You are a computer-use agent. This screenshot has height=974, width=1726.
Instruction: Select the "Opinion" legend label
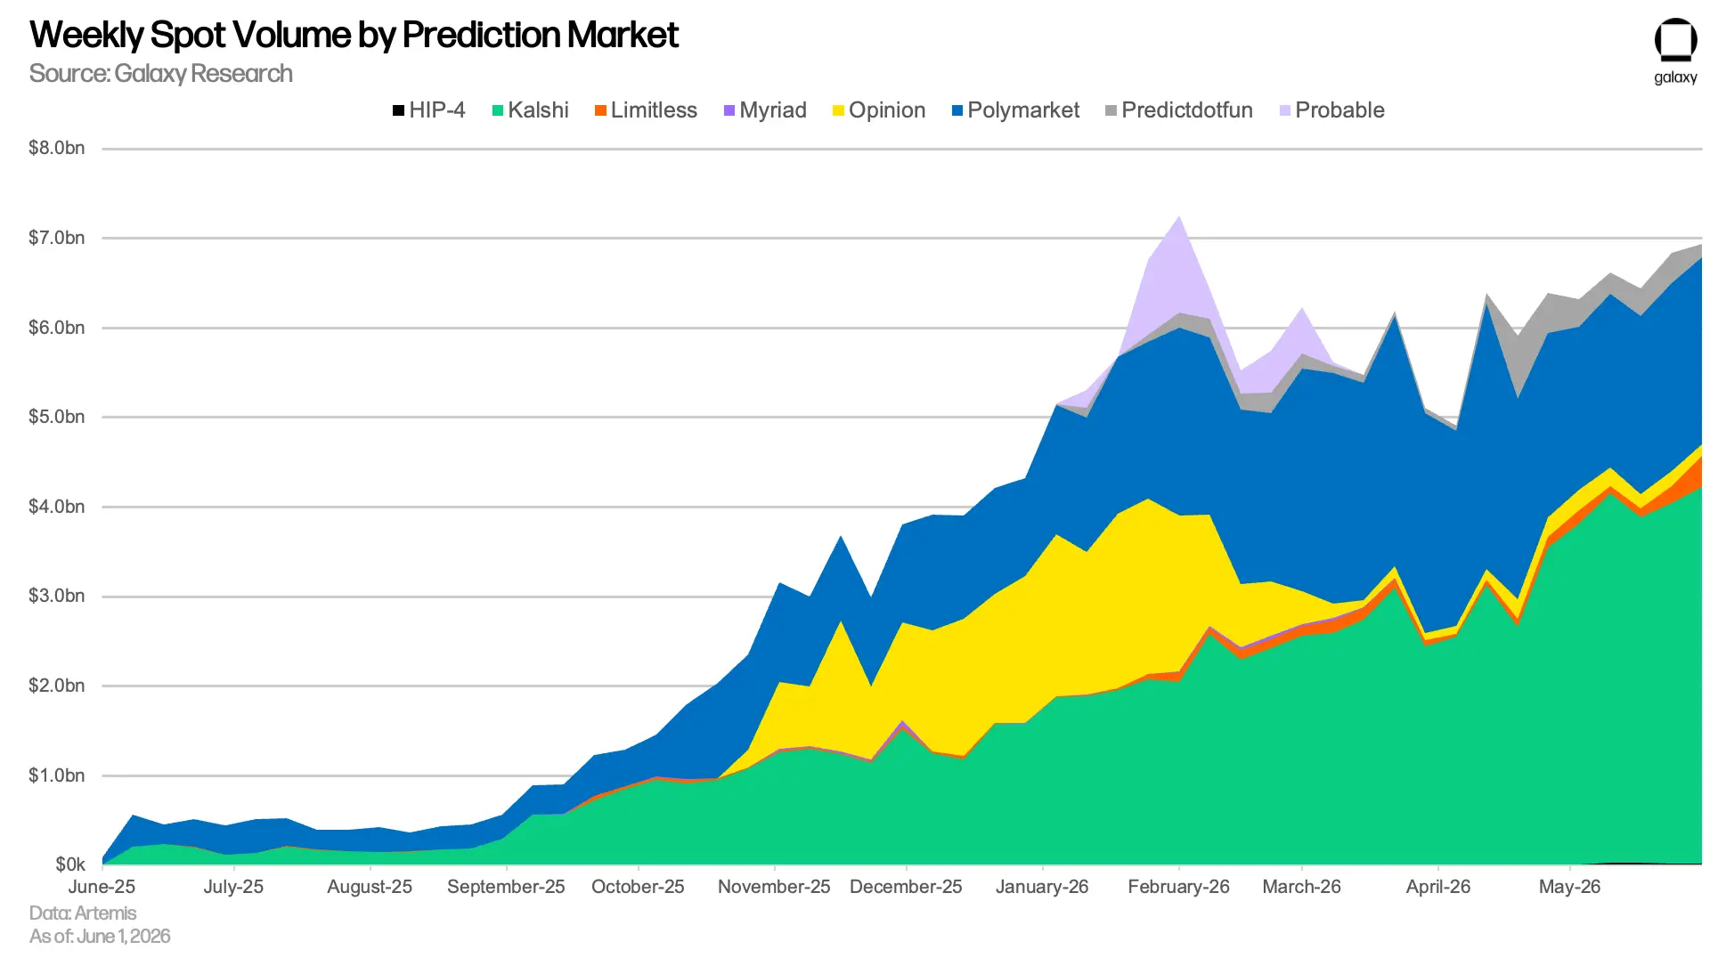click(887, 110)
